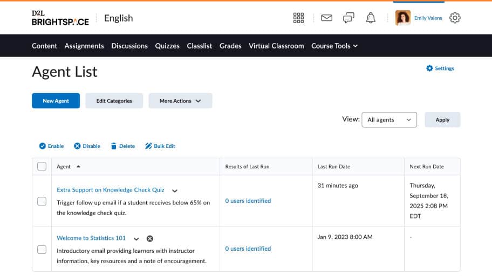The height and width of the screenshot is (276, 492).
Task: Open 0 users identified for Extra Support
Action: 248,201
